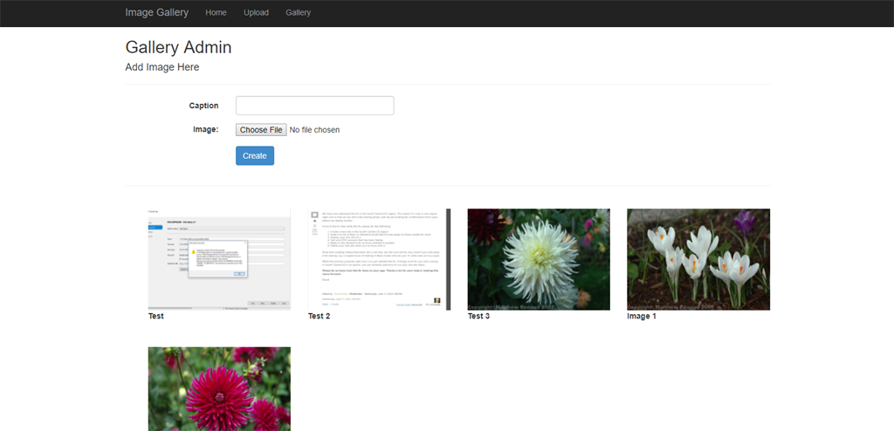894x431 pixels.
Task: Open the Gallery navigation link
Action: 299,12
